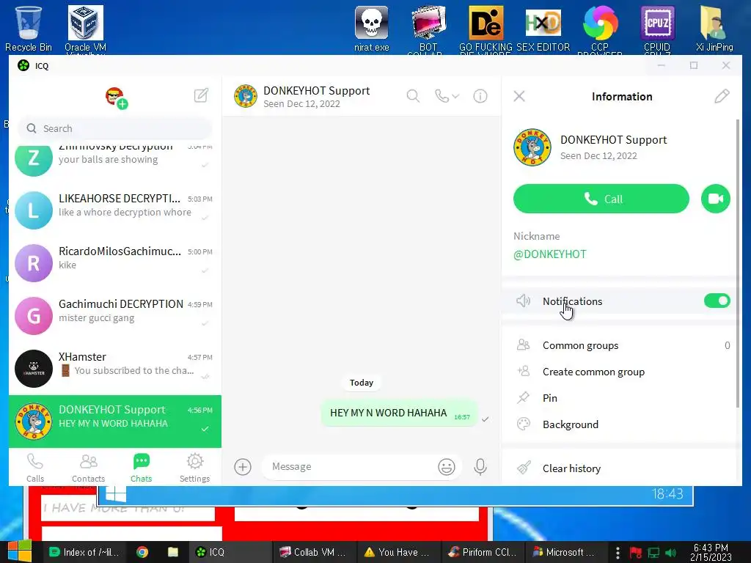
Task: Open the DE icon on the desktop
Action: pyautogui.click(x=486, y=29)
